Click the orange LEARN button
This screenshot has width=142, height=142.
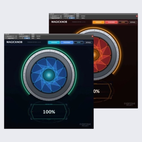tap(123, 22)
